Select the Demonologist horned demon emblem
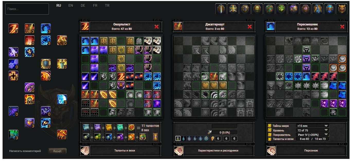358x163 pixels. [x=342, y=9]
